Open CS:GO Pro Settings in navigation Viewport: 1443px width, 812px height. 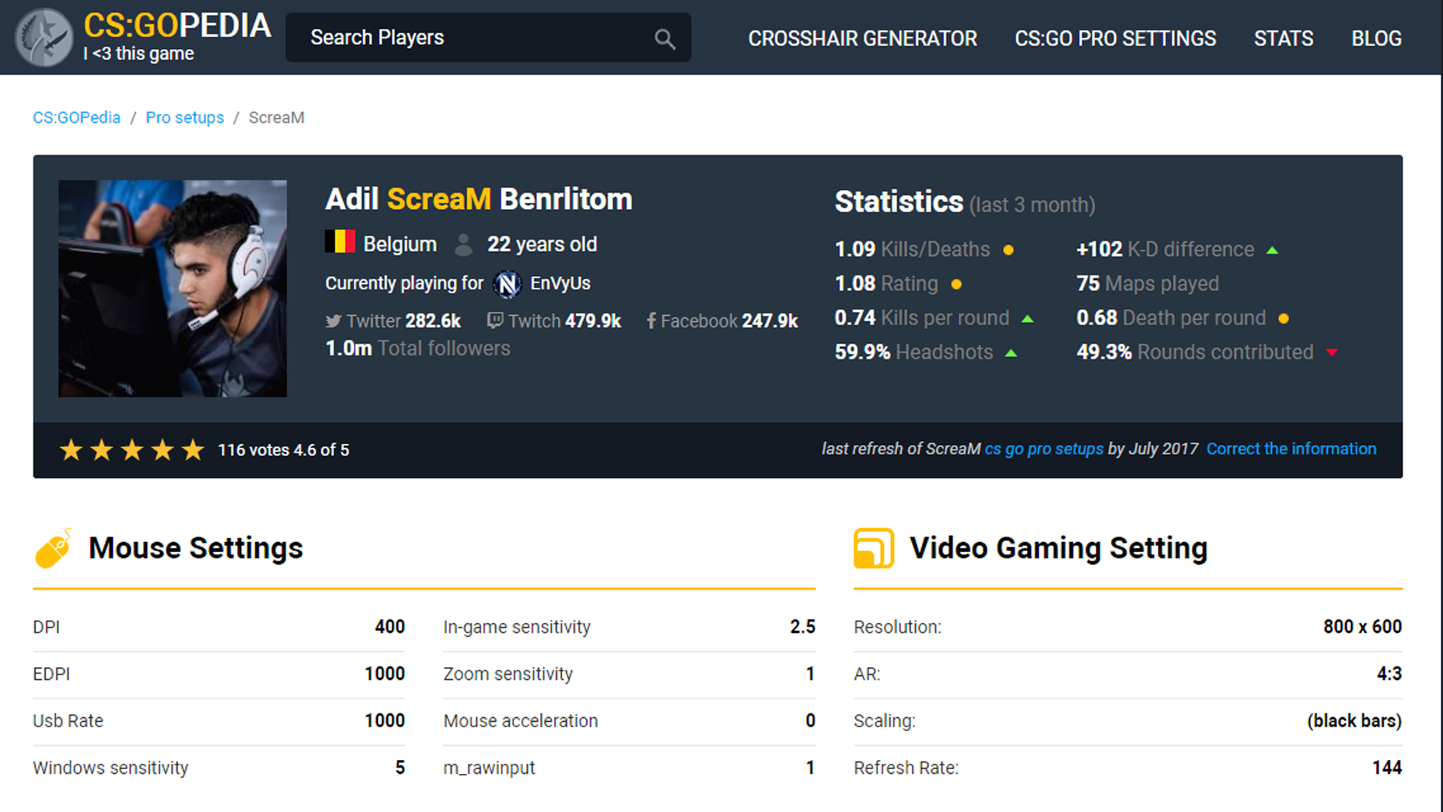(x=1115, y=38)
